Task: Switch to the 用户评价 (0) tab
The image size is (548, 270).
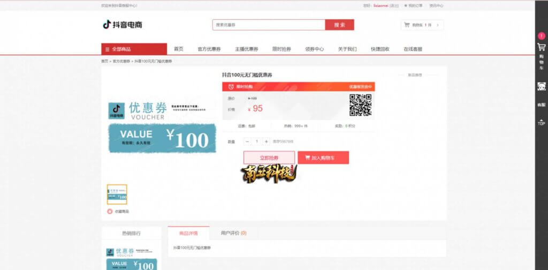Action: [233, 233]
